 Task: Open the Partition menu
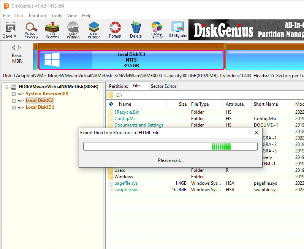pos(37,16)
